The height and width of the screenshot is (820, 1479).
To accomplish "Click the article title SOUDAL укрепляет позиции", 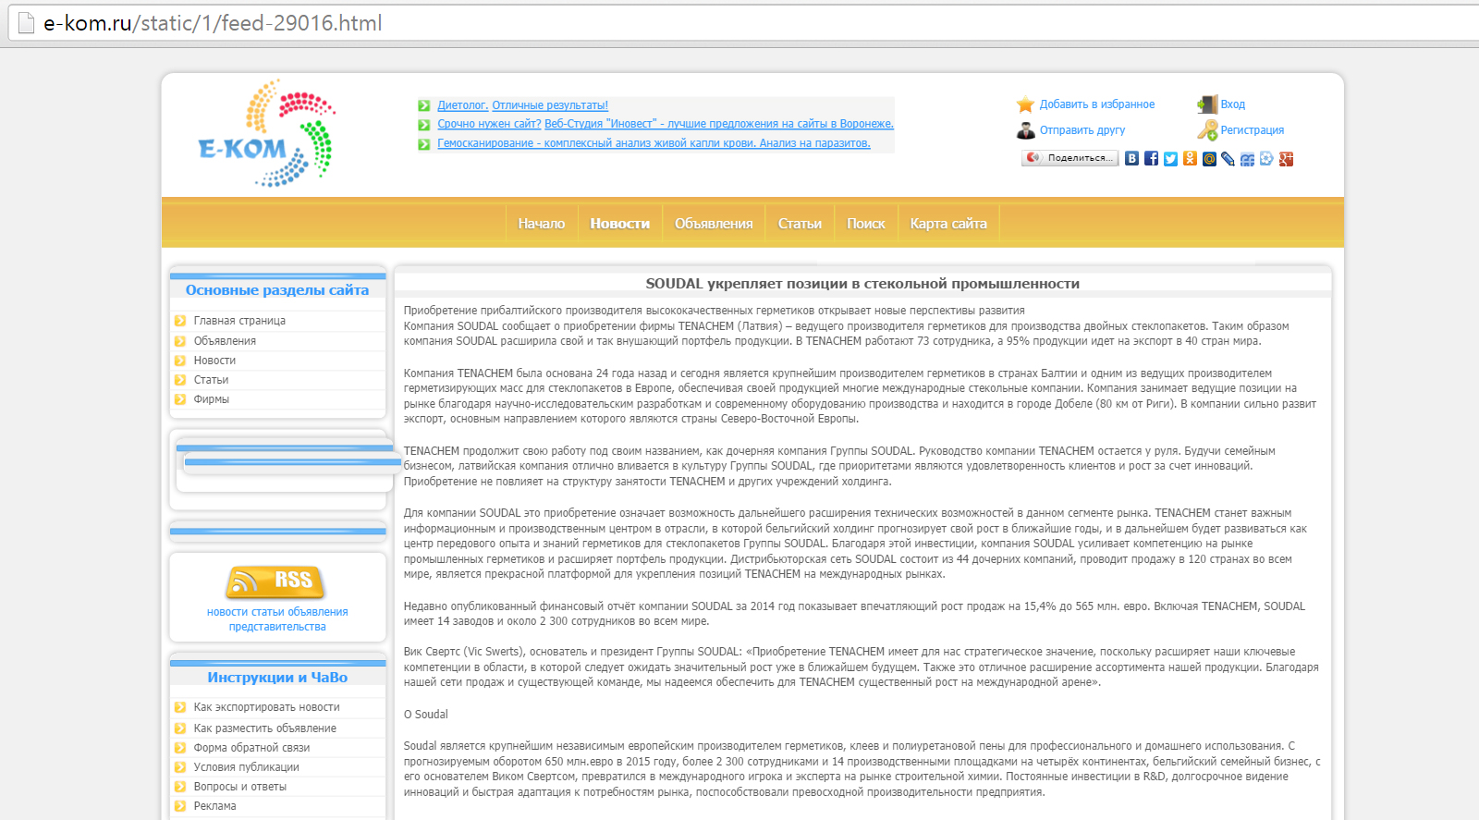I will [x=862, y=284].
